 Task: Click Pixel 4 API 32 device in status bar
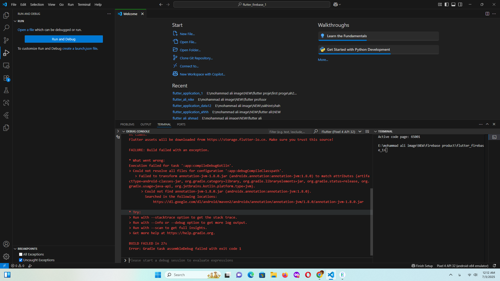(463, 266)
